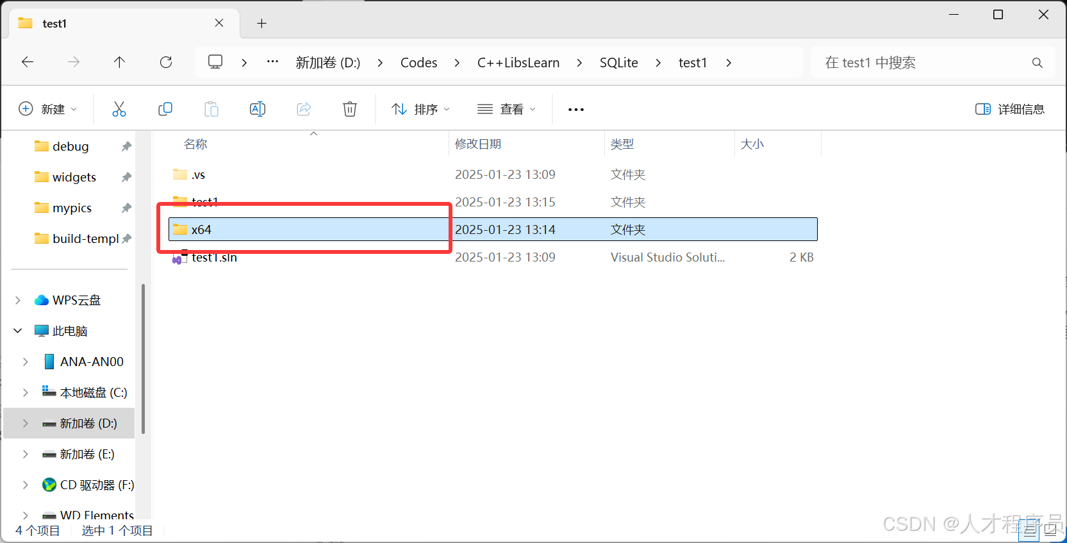Expand the 新加卷 (E:) node

pyautogui.click(x=26, y=454)
